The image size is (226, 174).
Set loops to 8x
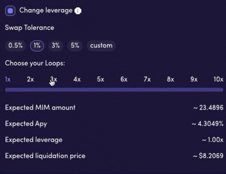170,79
